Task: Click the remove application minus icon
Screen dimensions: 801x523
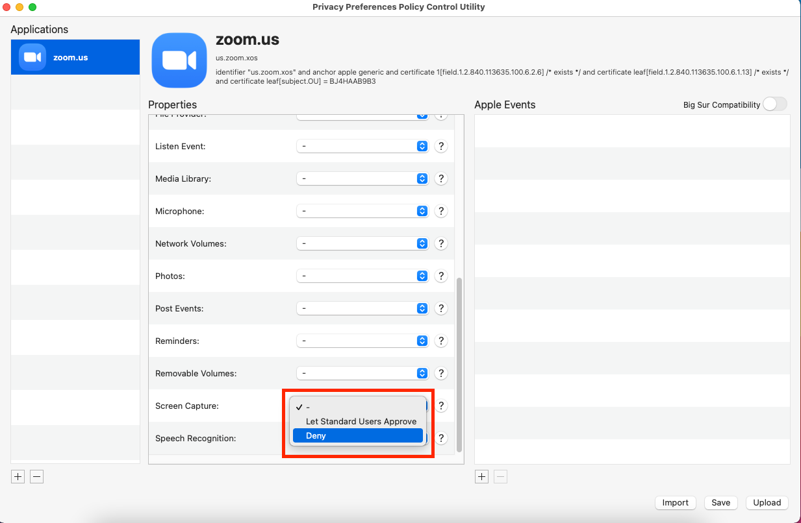Action: click(x=36, y=476)
